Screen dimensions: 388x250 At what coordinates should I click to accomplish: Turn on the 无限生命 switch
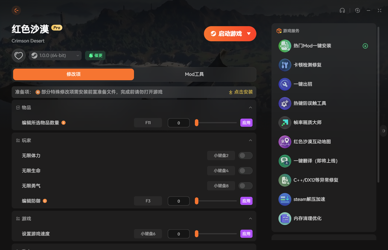245,171
